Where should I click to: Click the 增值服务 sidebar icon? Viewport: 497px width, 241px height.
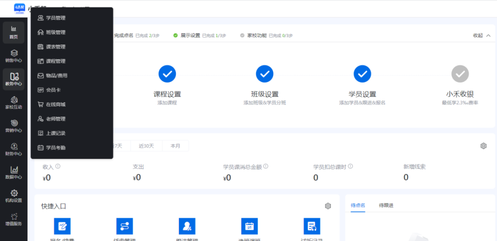[13, 219]
